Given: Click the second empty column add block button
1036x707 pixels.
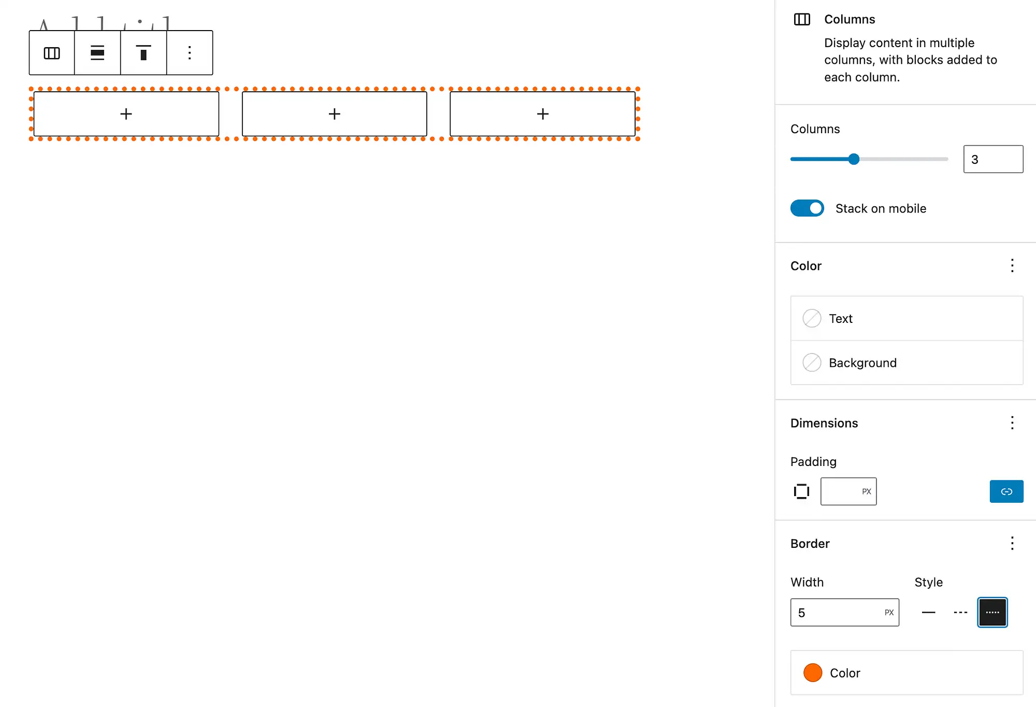Looking at the screenshot, I should (334, 114).
